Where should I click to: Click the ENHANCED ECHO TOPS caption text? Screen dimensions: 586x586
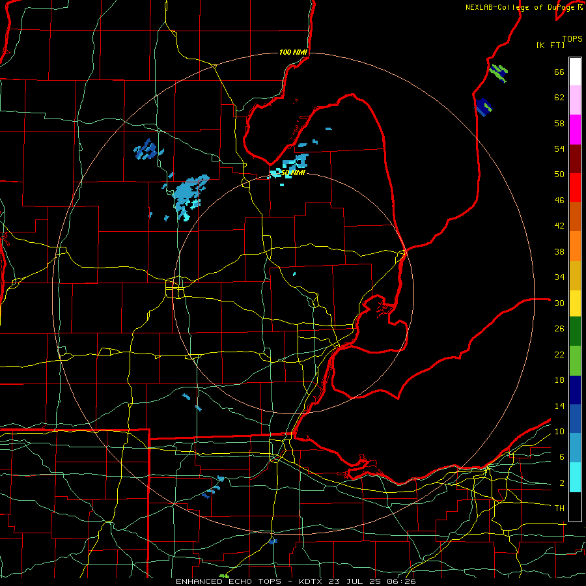click(229, 581)
